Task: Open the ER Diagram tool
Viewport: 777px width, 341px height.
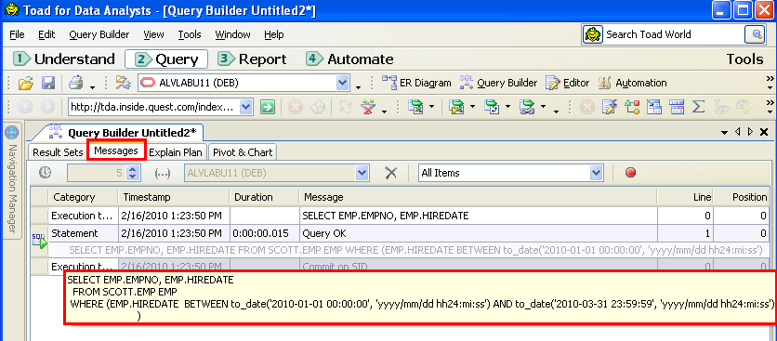Action: point(416,83)
